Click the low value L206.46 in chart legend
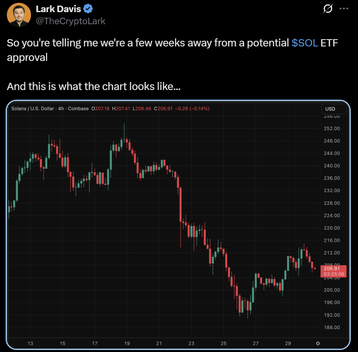This screenshot has width=358, height=352. [x=142, y=109]
